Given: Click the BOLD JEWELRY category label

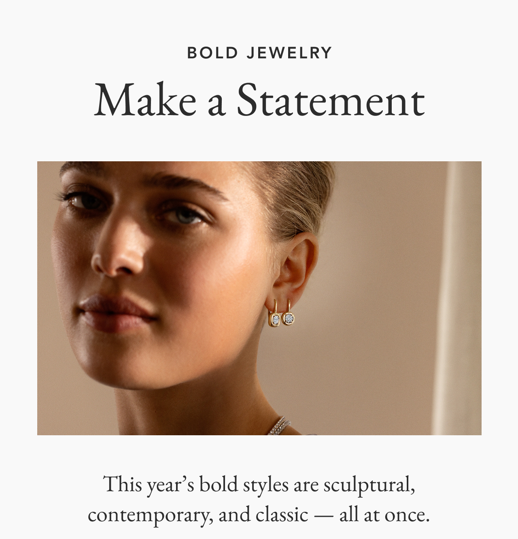Looking at the screenshot, I should [259, 53].
